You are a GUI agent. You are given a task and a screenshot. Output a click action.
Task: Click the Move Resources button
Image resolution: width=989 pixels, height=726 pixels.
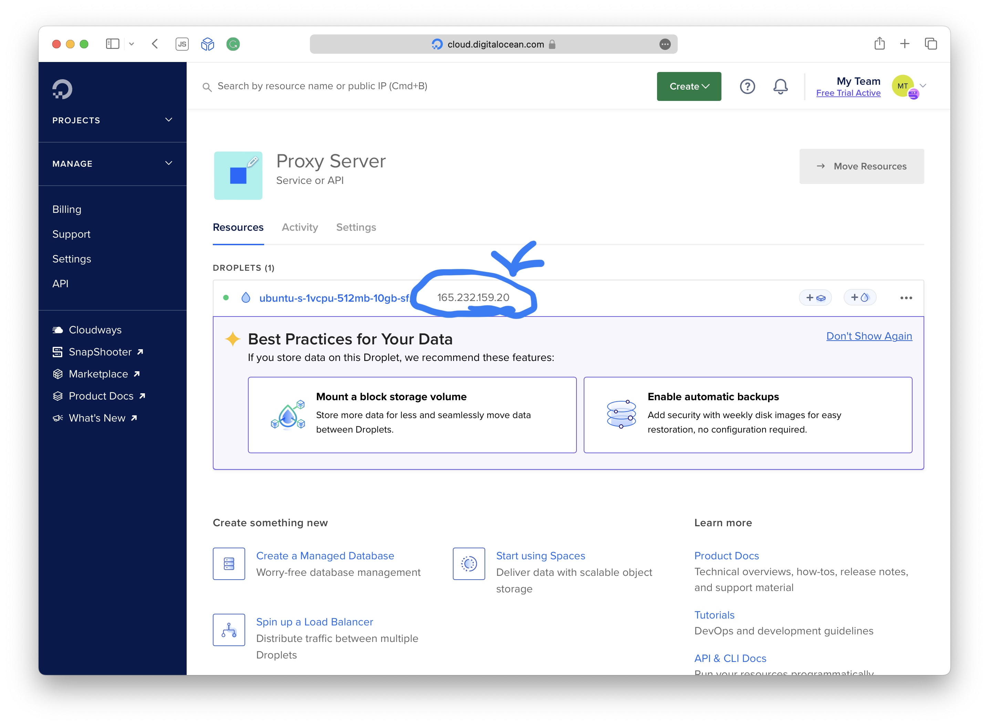click(862, 166)
